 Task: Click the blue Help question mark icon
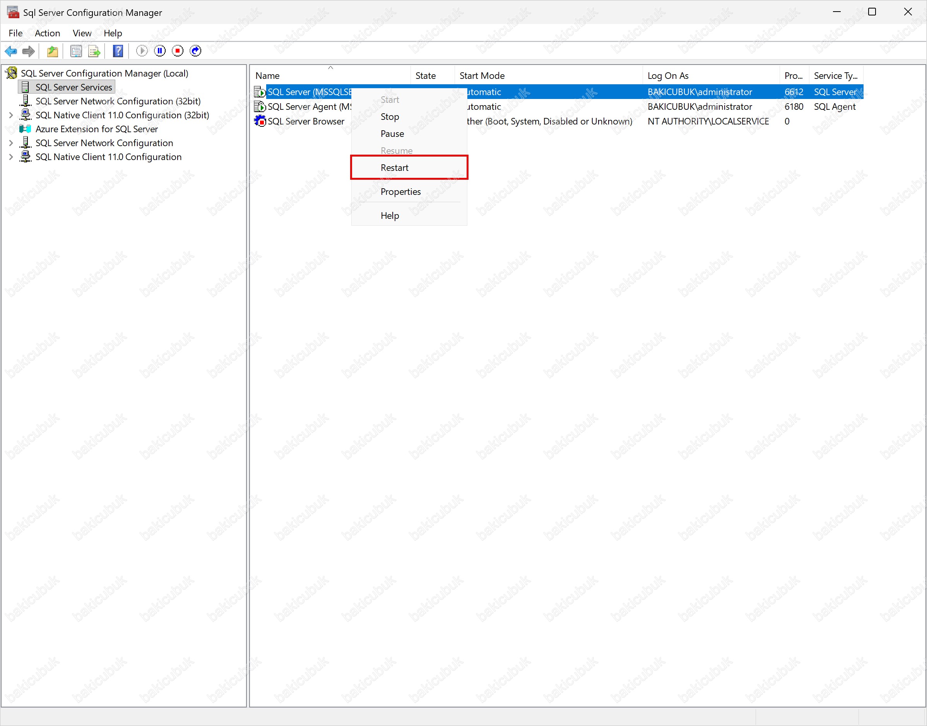[118, 51]
